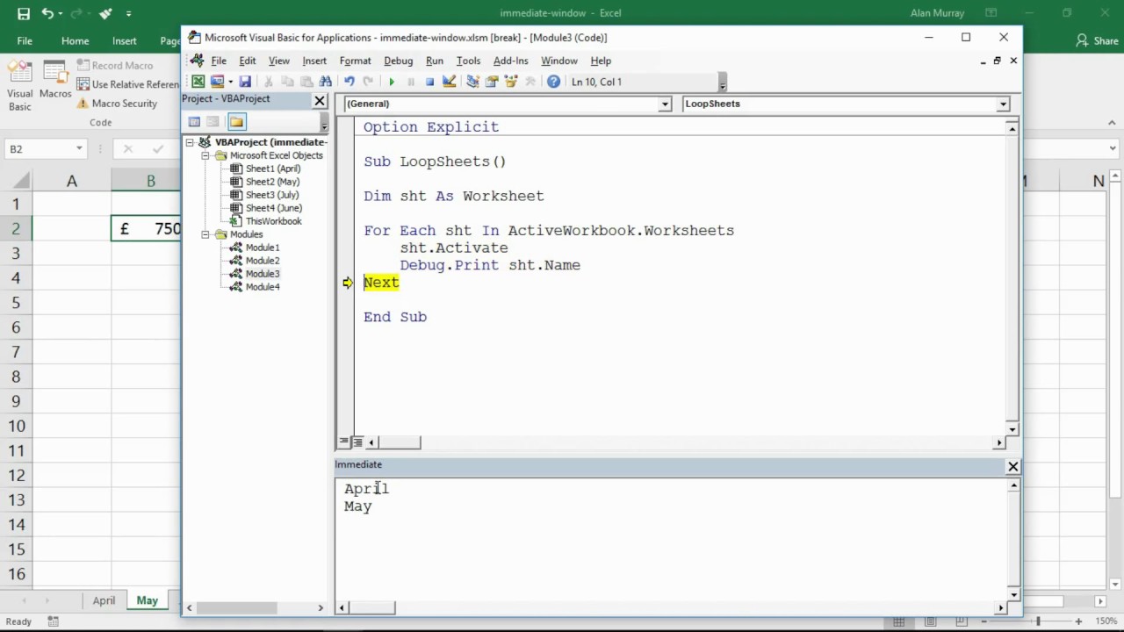The width and height of the screenshot is (1124, 632).
Task: Select Module4 in the project tree
Action: click(262, 287)
